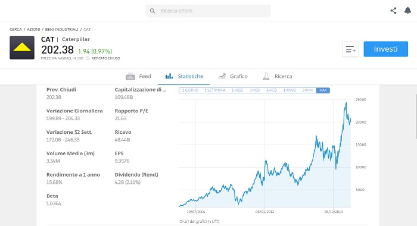This screenshot has height=226, width=417.
Task: Click the Grafico chart icon
Action: pyautogui.click(x=222, y=76)
